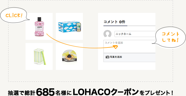Viewport: 186px width, 96px height.
Task: Click the large 685 number in the headline
Action: 45,92
